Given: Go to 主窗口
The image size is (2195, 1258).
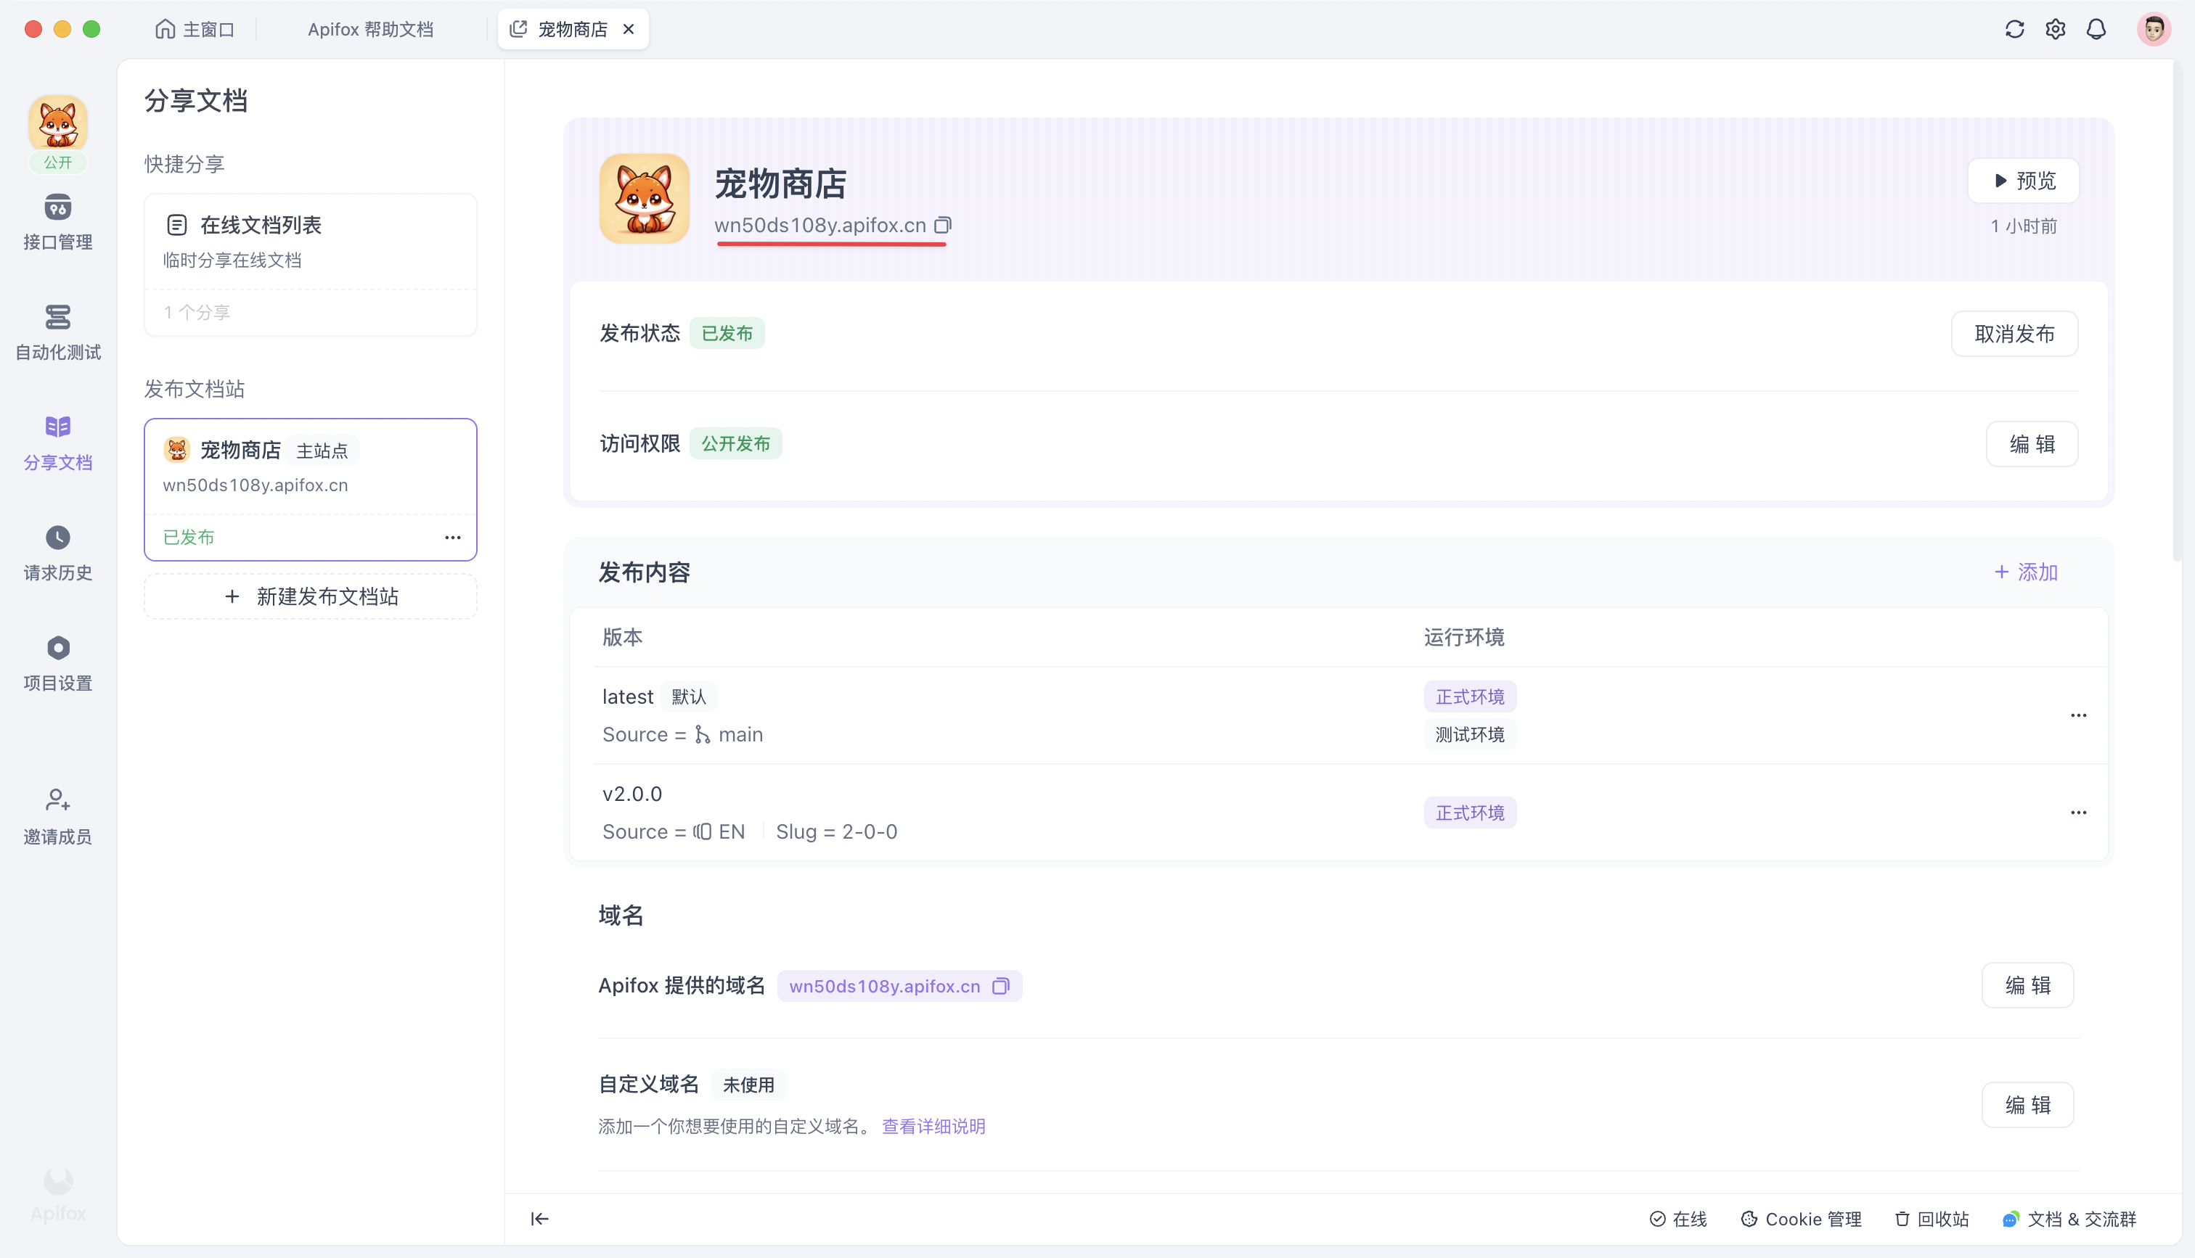Looking at the screenshot, I should point(195,28).
